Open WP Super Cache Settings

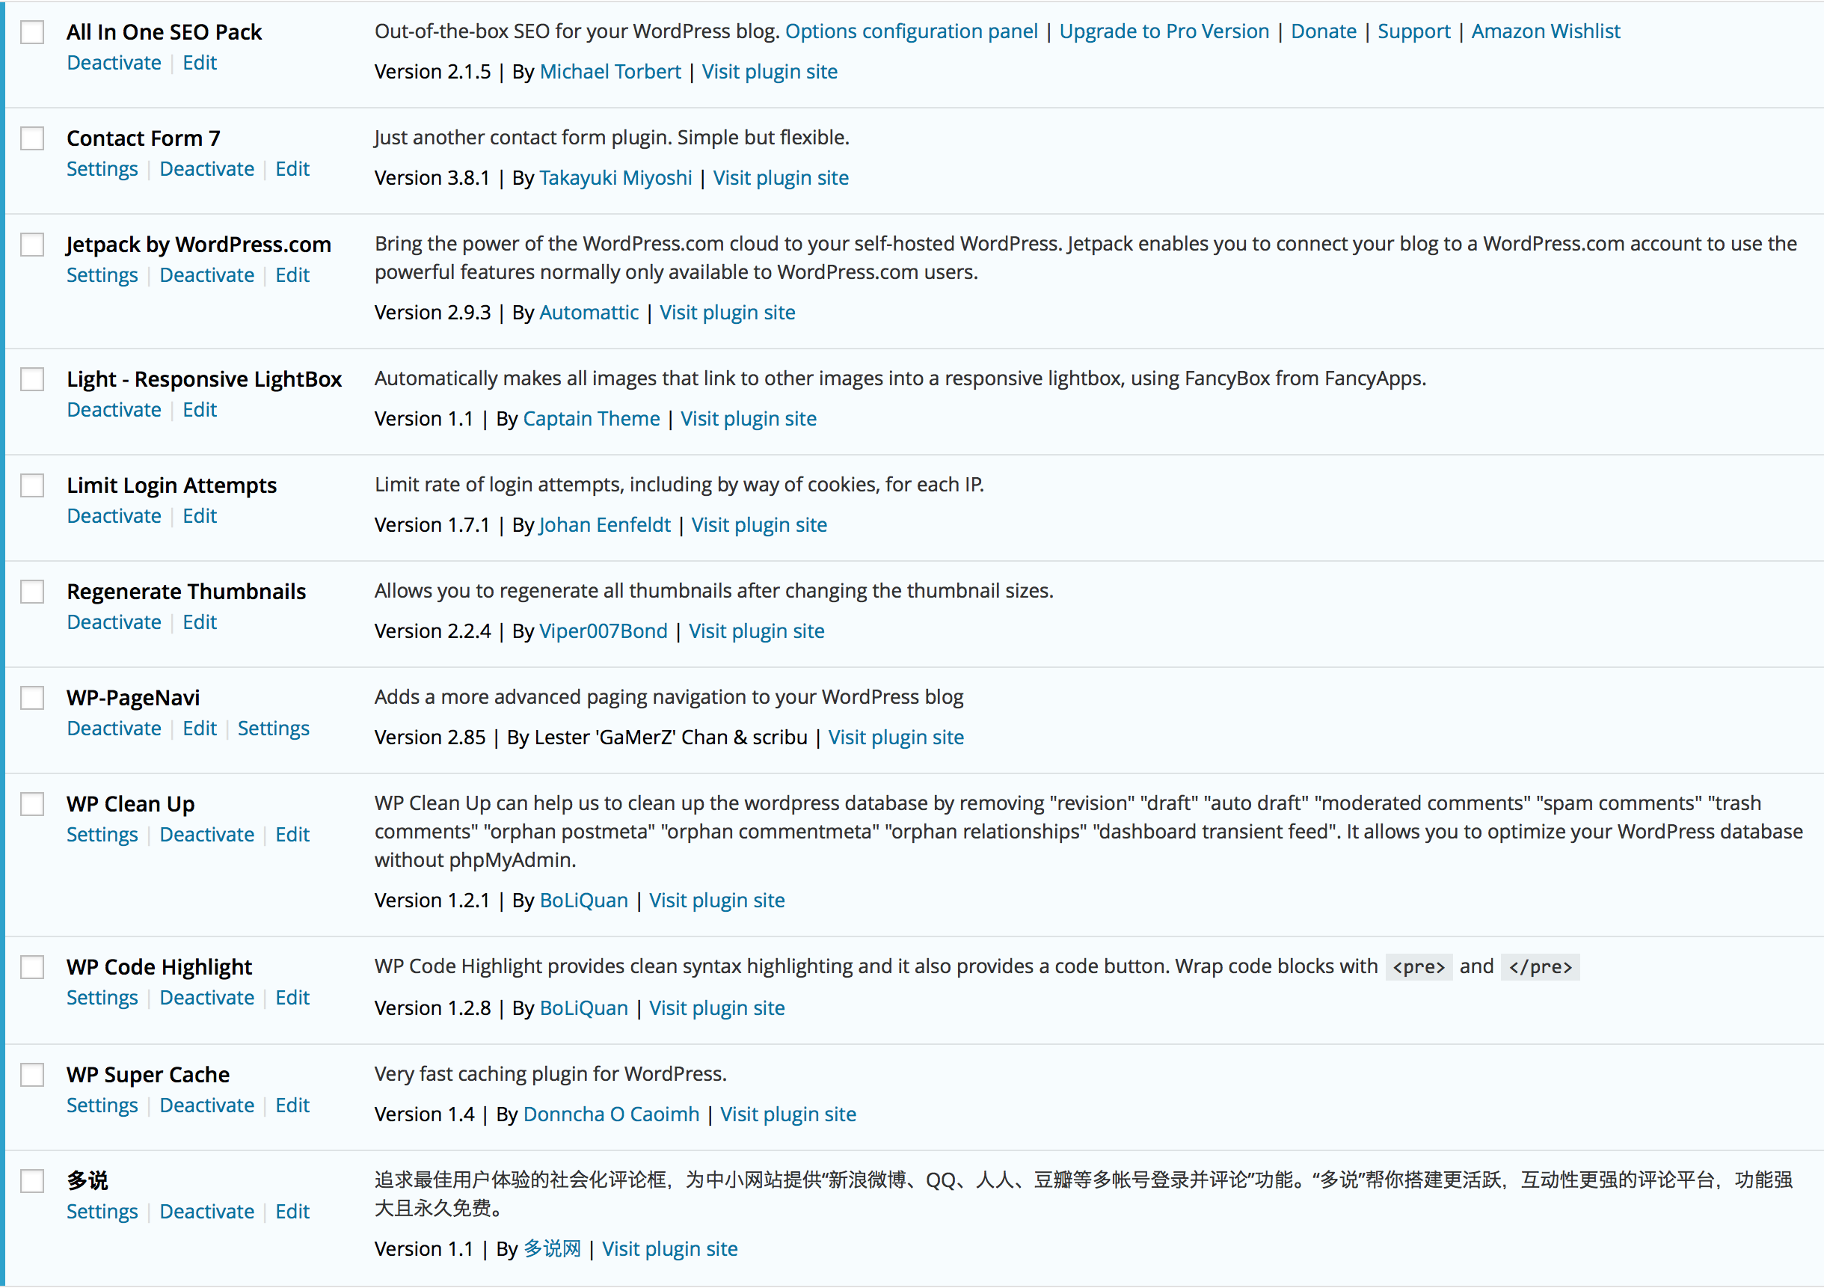pos(102,1106)
